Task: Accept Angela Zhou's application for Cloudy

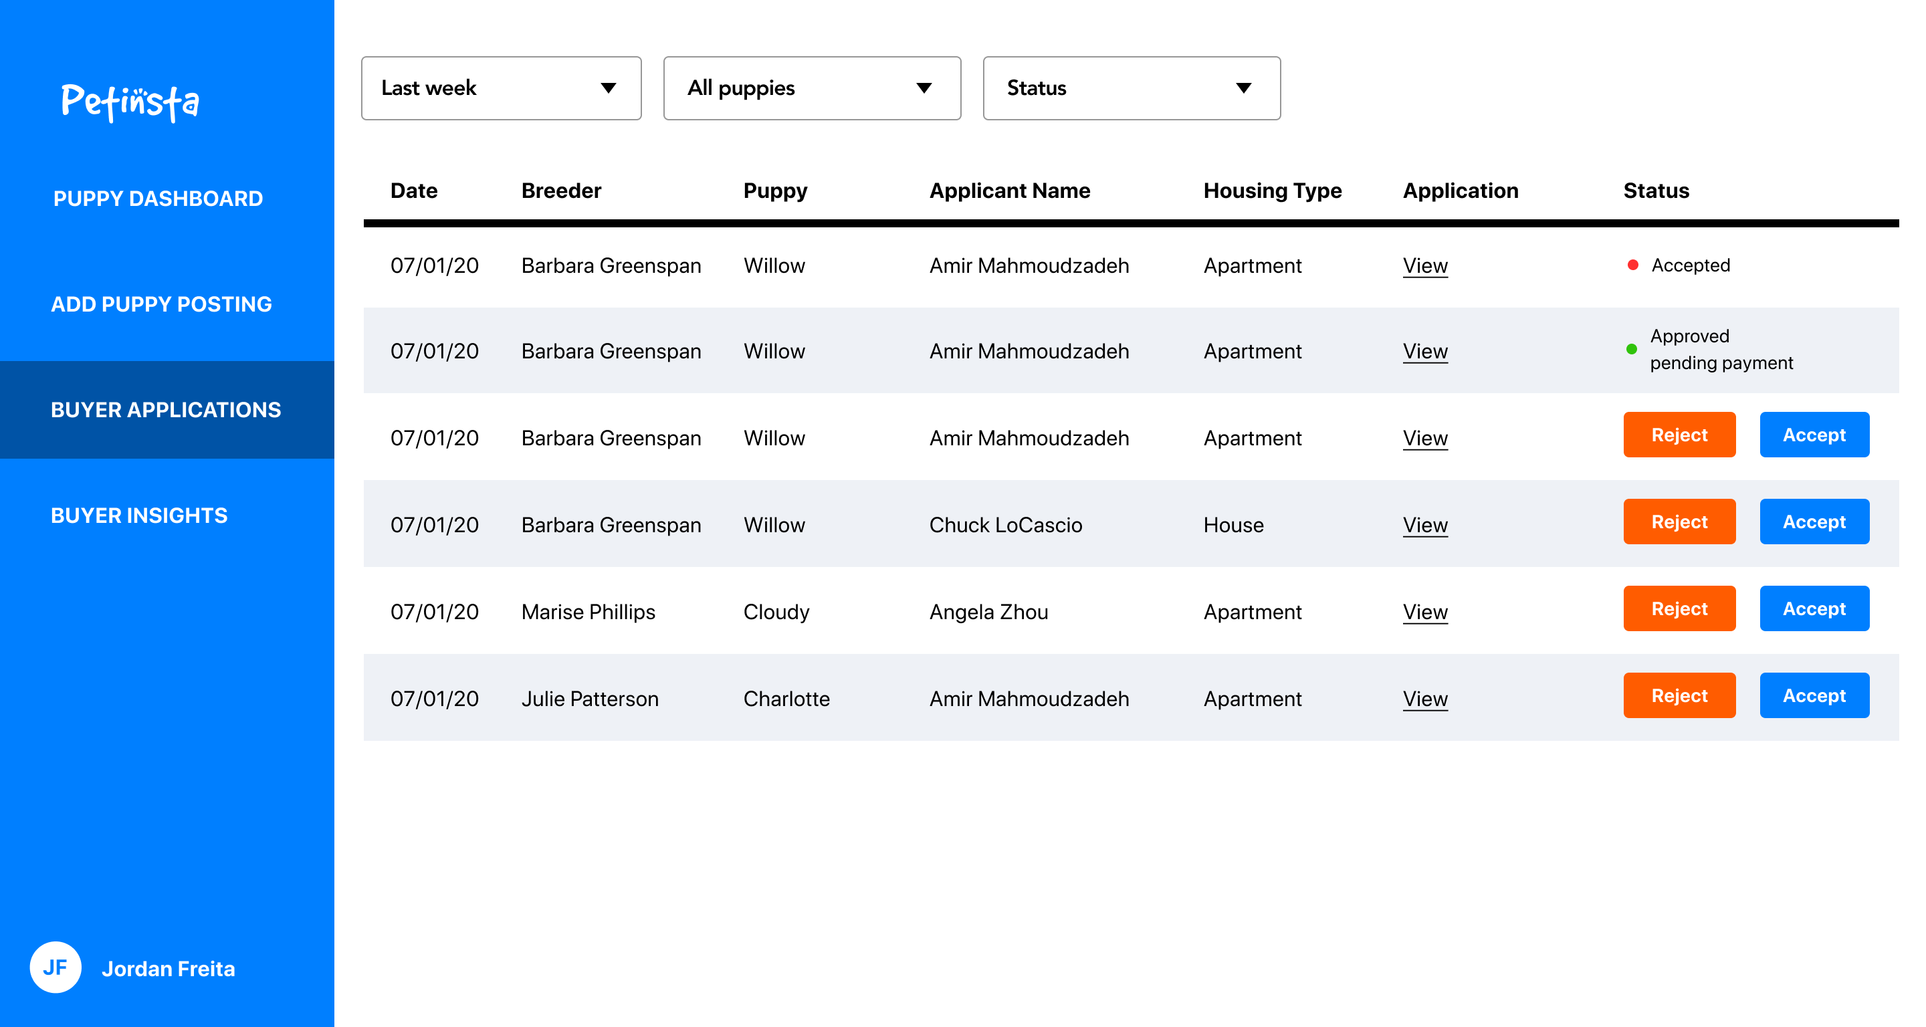Action: click(x=1814, y=608)
